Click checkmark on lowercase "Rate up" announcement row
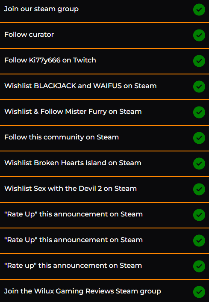The width and height of the screenshot is (209, 302). (199, 266)
